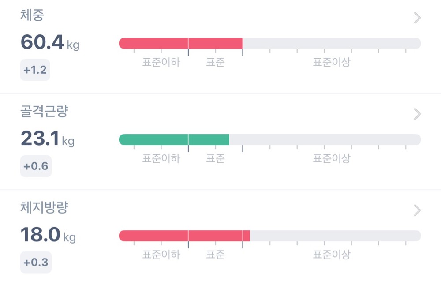The image size is (441, 285).
Task: Tap 표준이하 label under the 체지방량 bar
Action: (161, 255)
